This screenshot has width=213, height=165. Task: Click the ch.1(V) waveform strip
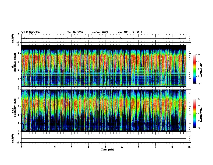point(105,38)
